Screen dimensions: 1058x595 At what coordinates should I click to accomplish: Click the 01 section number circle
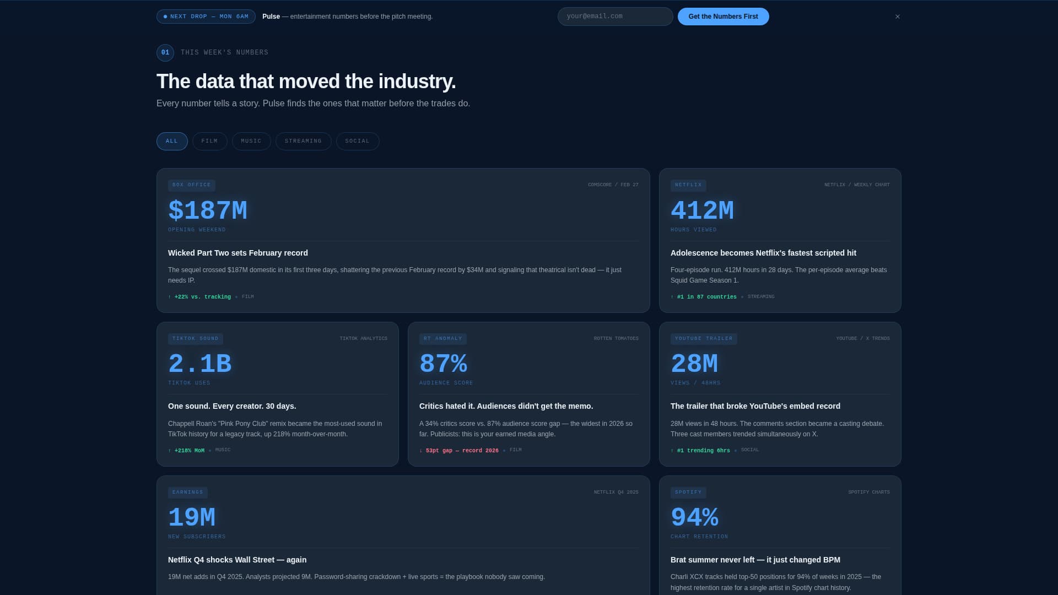tap(165, 52)
